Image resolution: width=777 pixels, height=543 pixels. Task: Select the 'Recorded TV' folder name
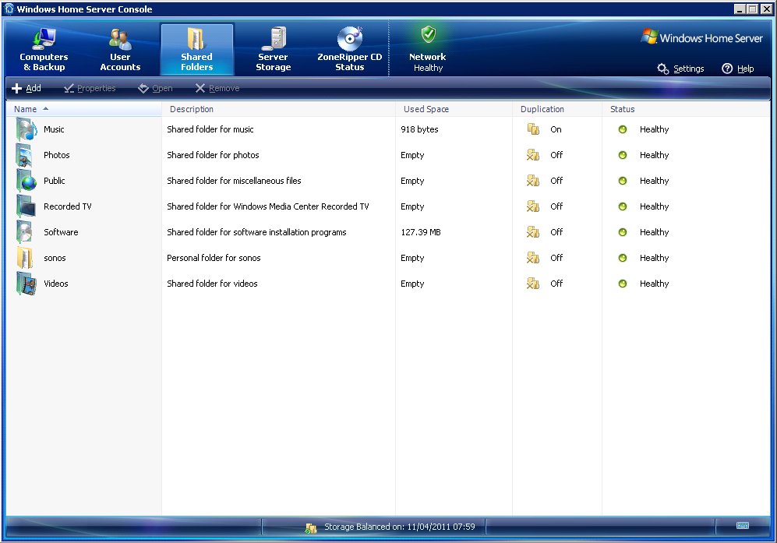(68, 206)
